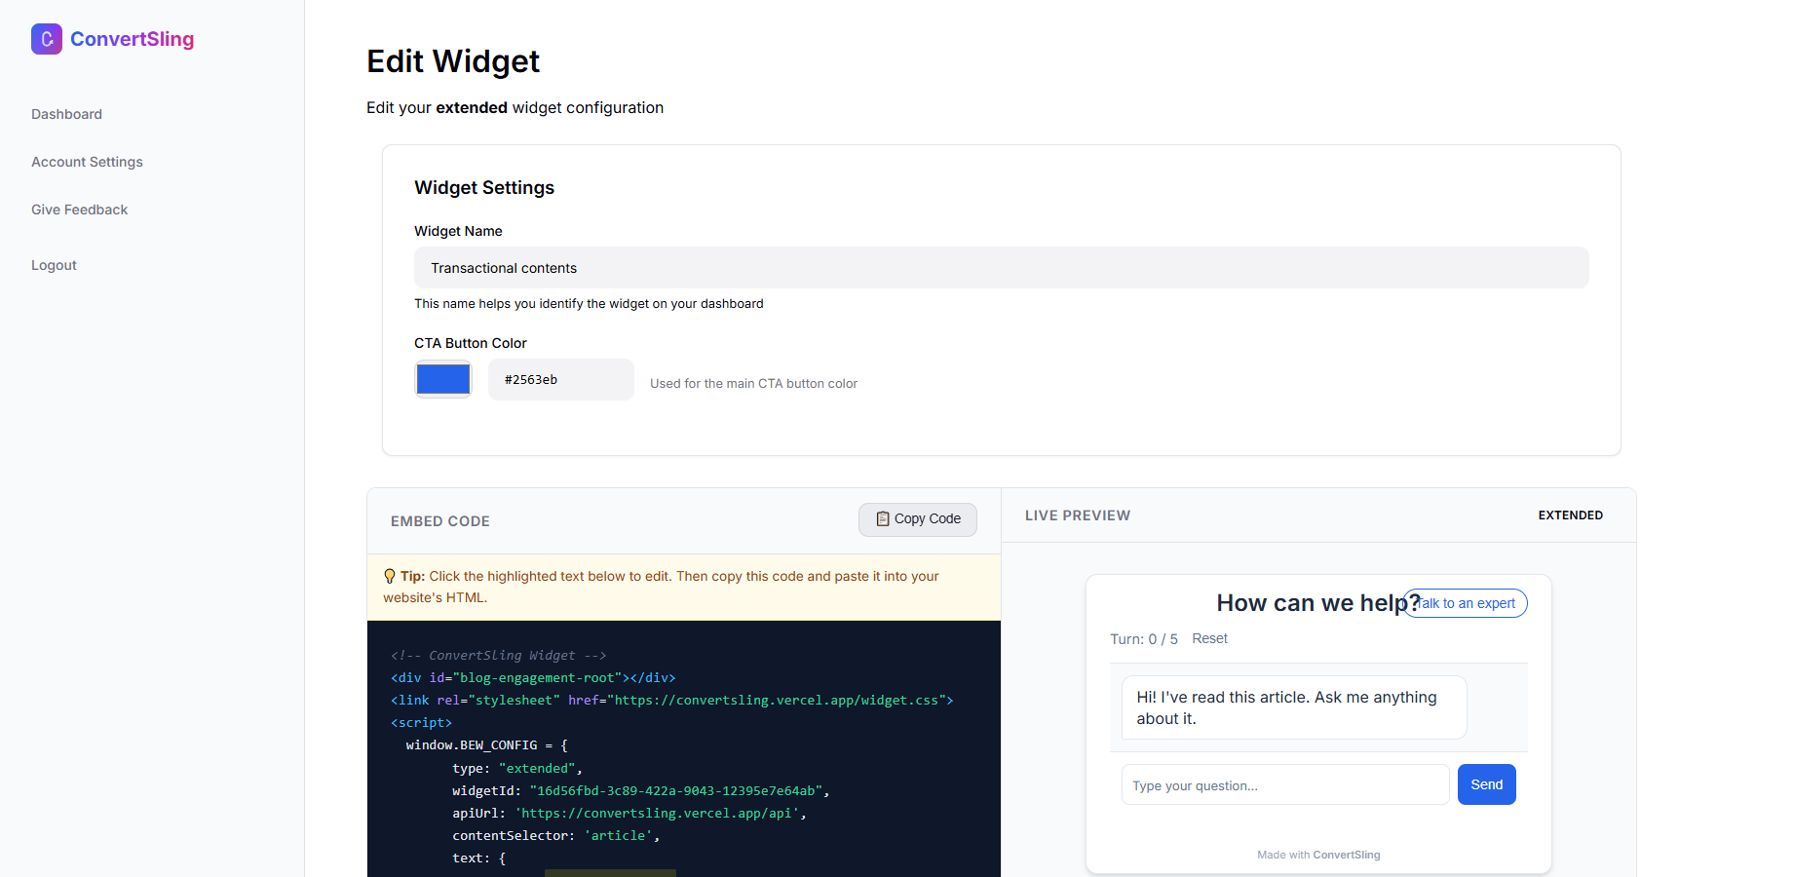Copy the embed code
Image resolution: width=1793 pixels, height=877 pixels.
point(917,518)
